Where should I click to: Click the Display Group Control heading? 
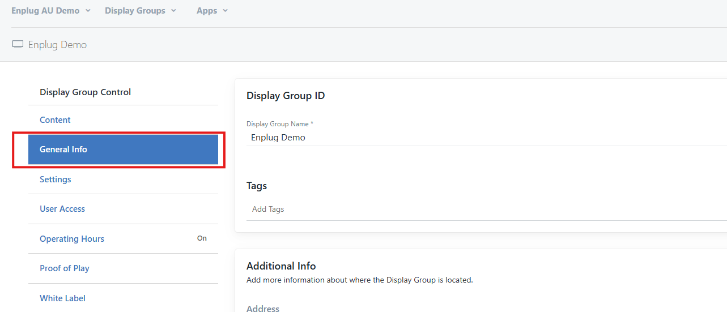[85, 92]
